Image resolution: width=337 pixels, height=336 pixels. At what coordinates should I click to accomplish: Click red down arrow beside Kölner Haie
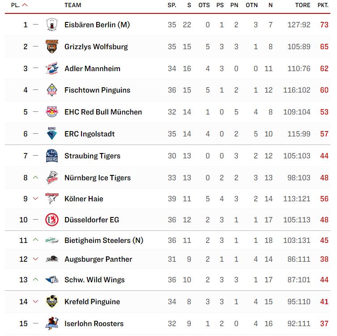[36, 199]
